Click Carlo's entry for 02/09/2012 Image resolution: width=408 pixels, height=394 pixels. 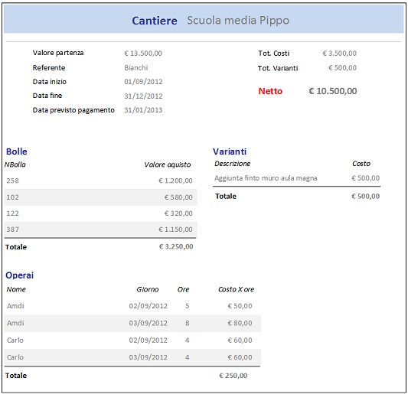tap(132, 340)
